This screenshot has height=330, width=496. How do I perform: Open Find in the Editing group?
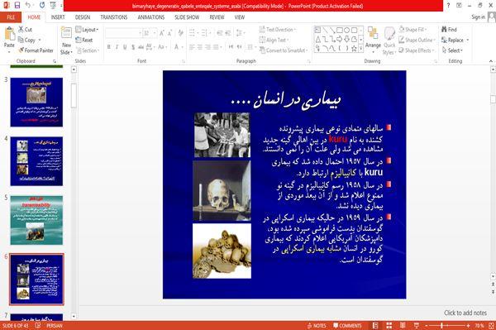pos(449,30)
